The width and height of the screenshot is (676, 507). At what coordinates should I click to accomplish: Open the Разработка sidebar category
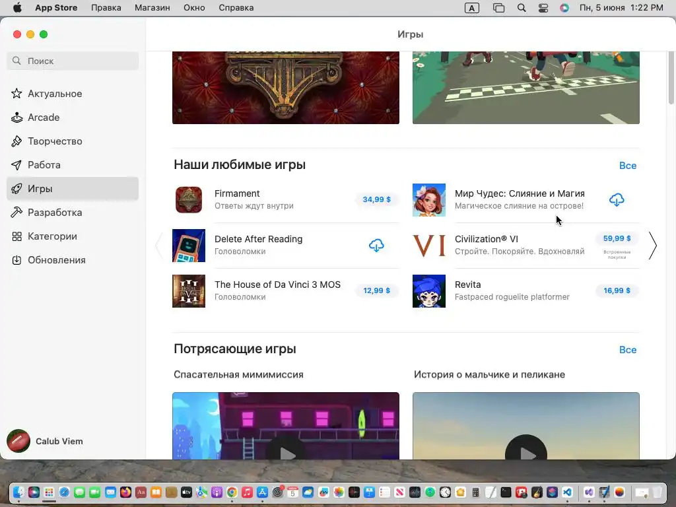click(x=73, y=212)
